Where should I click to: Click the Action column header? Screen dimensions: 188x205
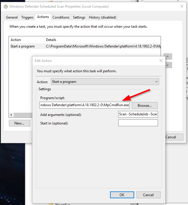coord(26,40)
